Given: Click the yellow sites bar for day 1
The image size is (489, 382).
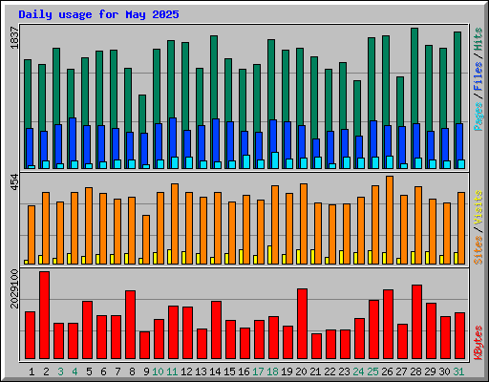Looking at the screenshot, I should point(26,262).
